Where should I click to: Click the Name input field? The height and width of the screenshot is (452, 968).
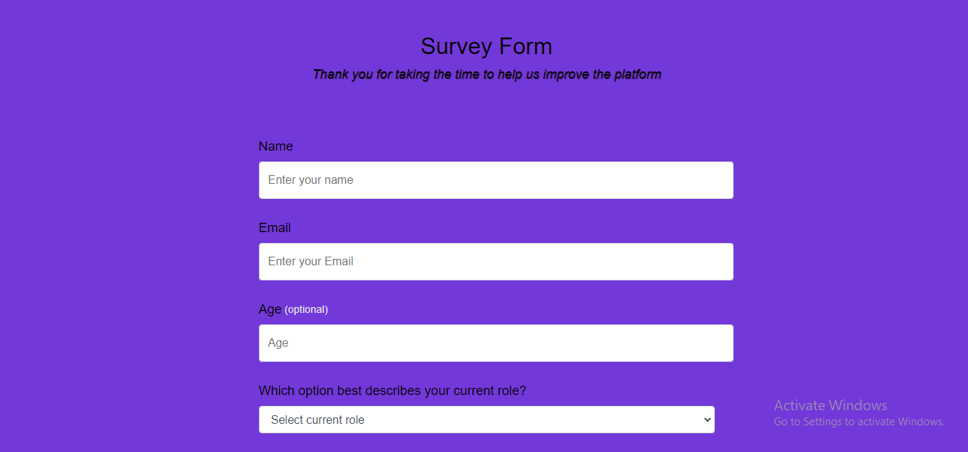[x=496, y=180]
